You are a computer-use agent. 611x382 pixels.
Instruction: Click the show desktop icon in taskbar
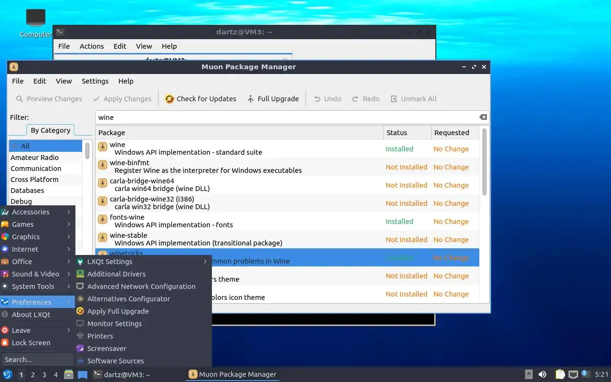point(83,374)
